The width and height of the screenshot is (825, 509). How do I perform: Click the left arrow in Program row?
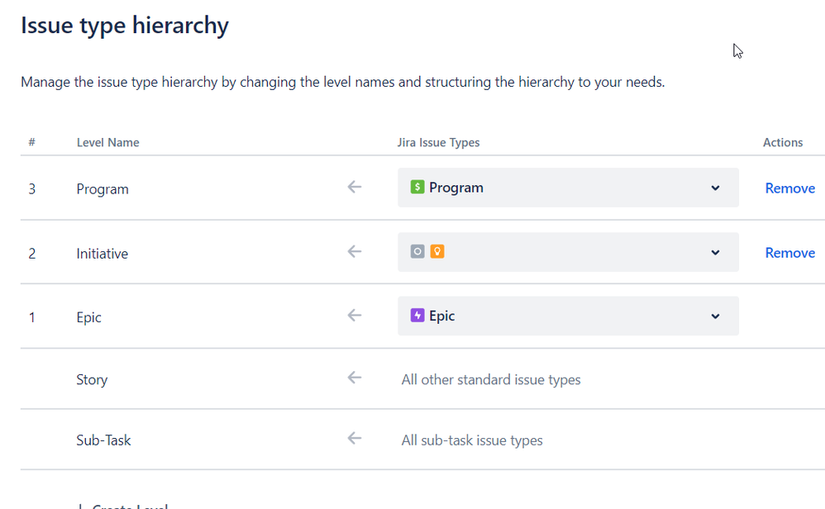(x=355, y=188)
